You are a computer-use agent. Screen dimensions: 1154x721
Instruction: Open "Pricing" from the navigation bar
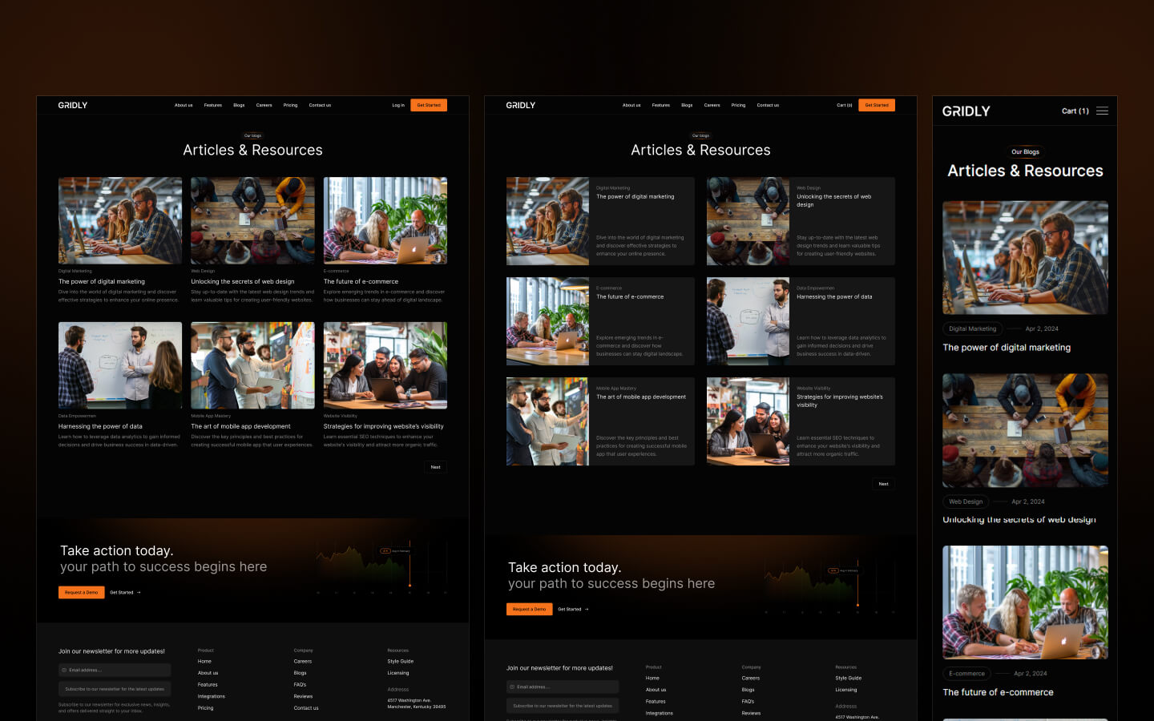point(290,105)
